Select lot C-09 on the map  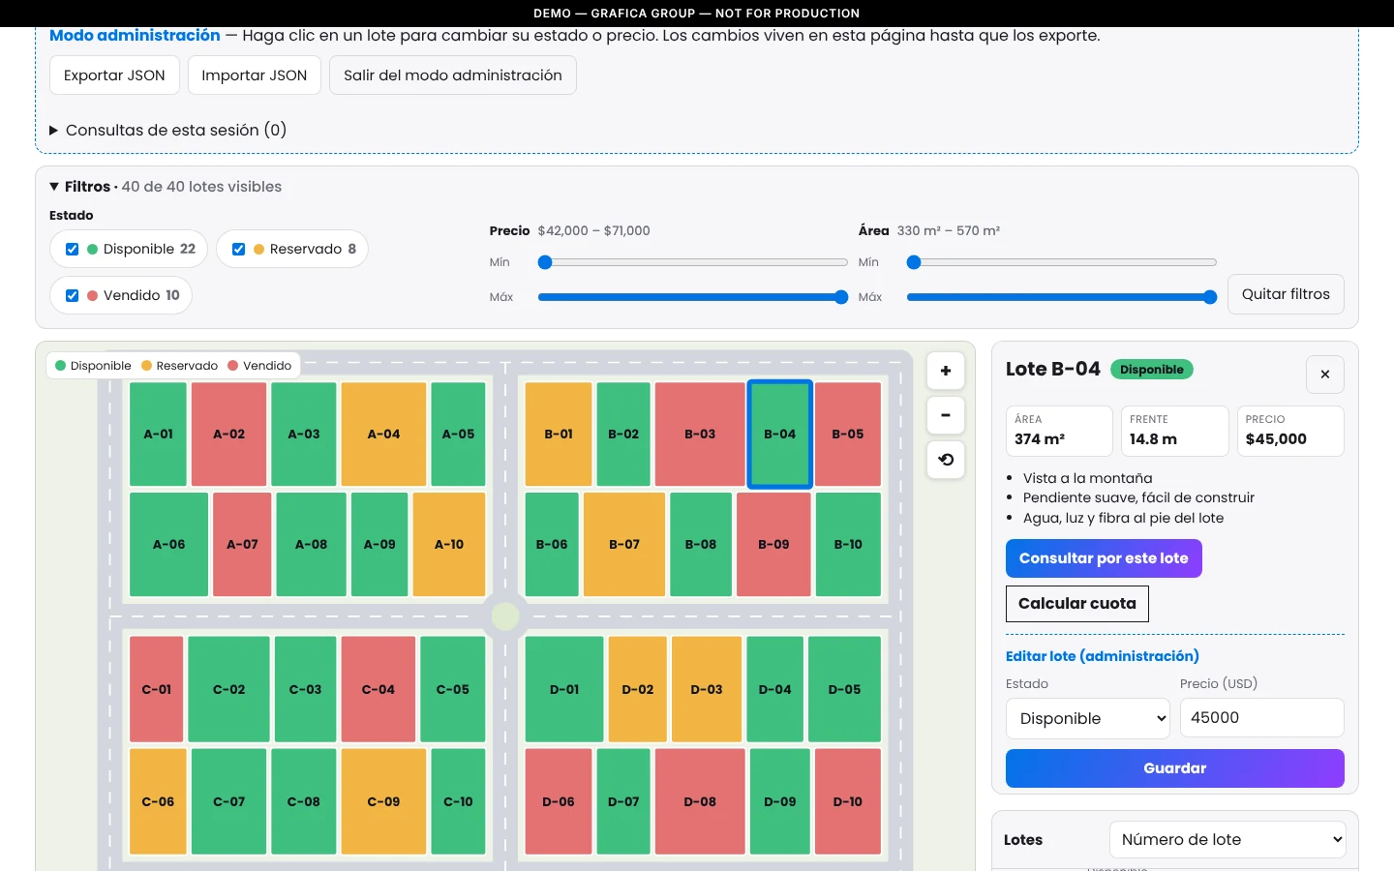coord(384,801)
